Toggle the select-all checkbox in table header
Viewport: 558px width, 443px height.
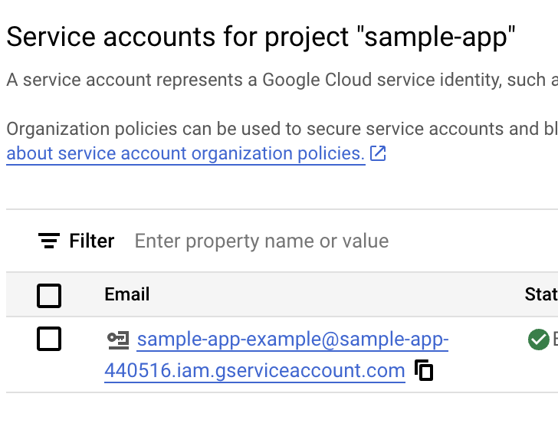49,295
